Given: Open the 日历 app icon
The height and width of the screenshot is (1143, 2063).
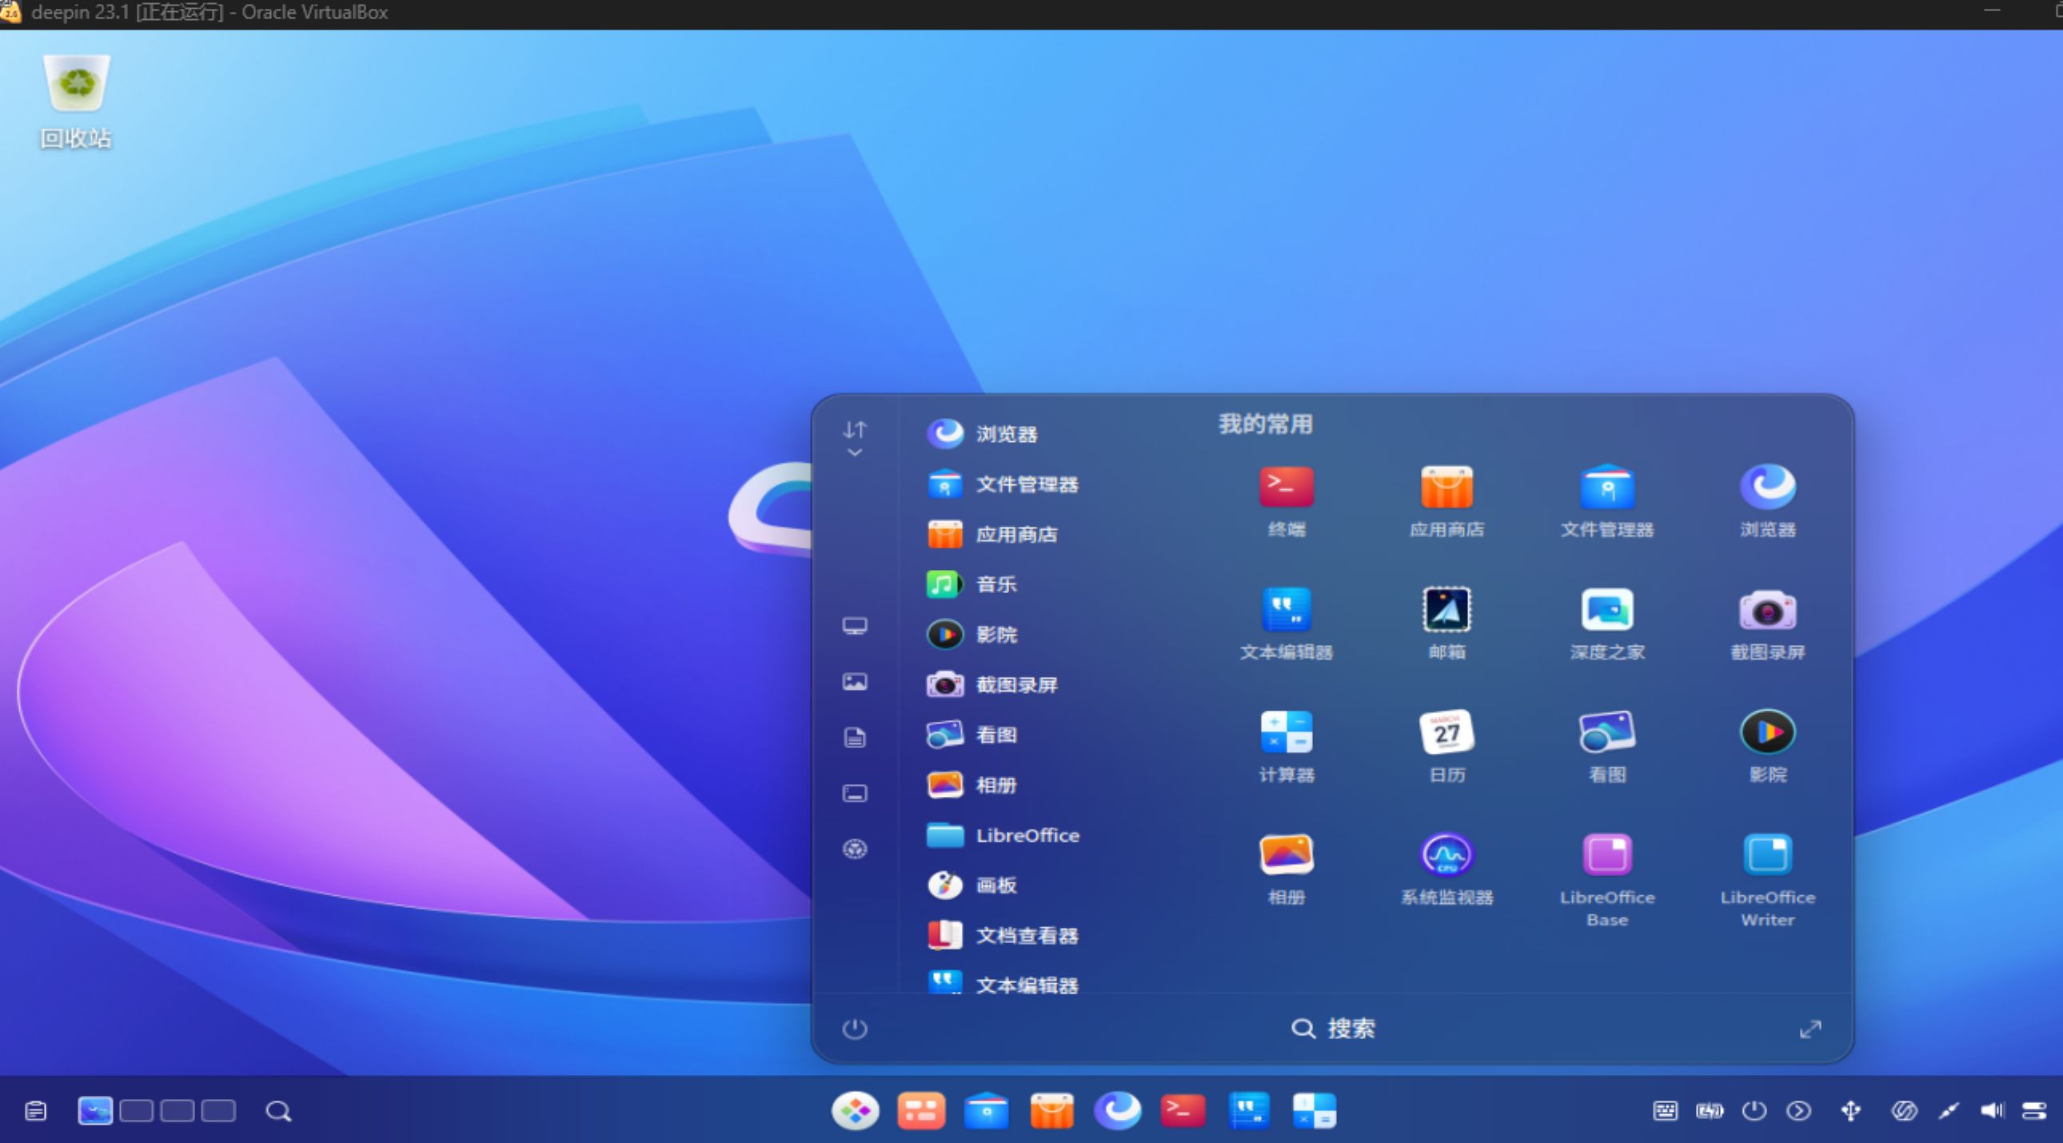Looking at the screenshot, I should (1446, 733).
